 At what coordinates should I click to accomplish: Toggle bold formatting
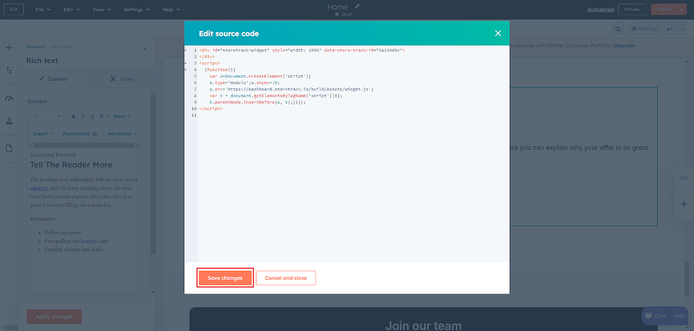point(74,117)
